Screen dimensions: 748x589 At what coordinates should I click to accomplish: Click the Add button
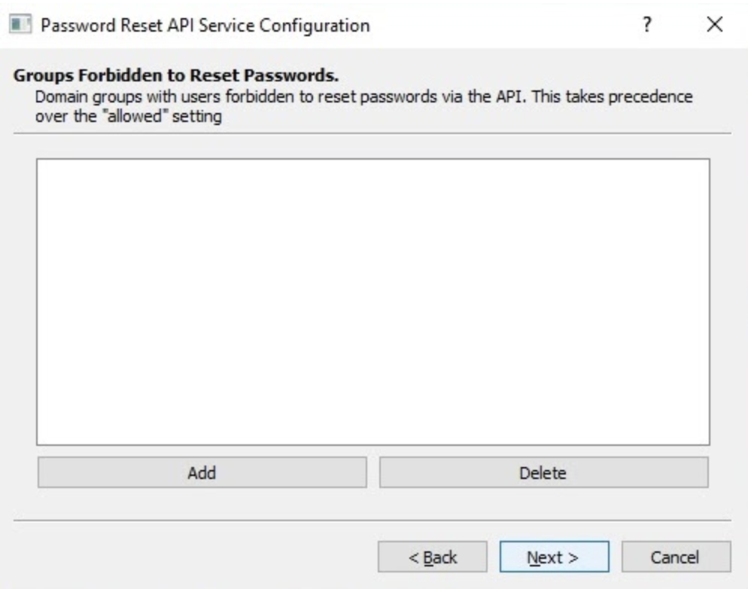202,473
